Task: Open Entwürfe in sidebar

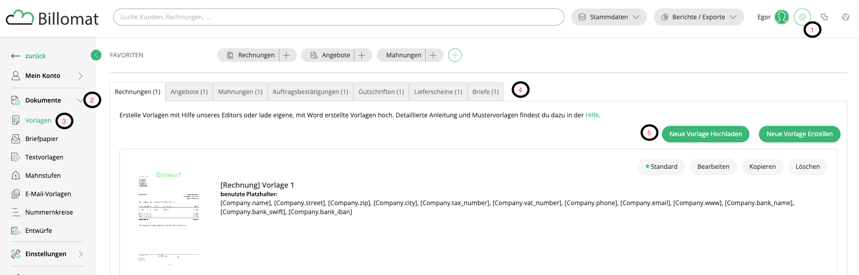Action: [x=39, y=231]
